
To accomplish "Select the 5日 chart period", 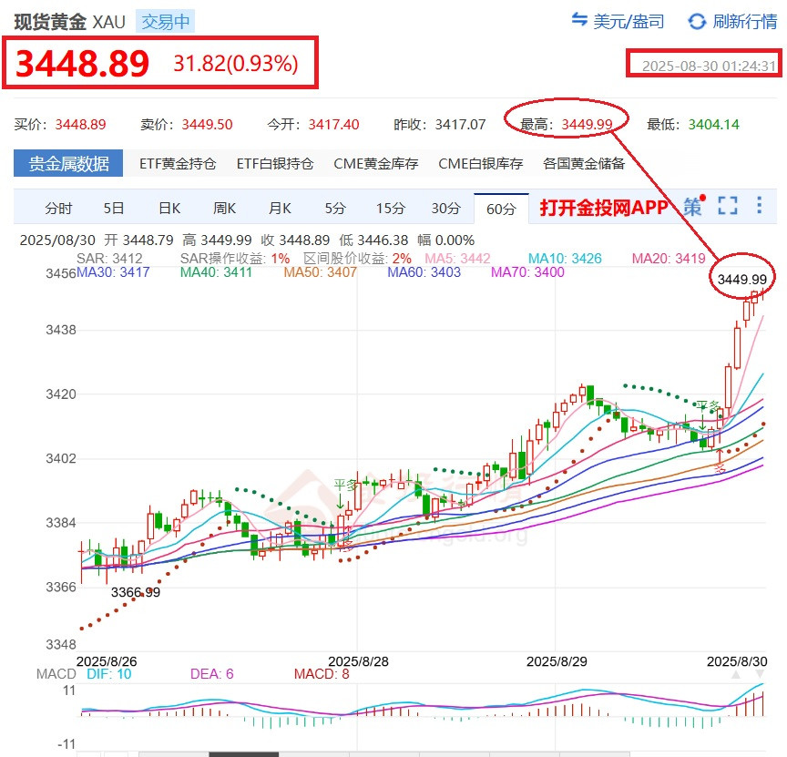I will click(113, 208).
